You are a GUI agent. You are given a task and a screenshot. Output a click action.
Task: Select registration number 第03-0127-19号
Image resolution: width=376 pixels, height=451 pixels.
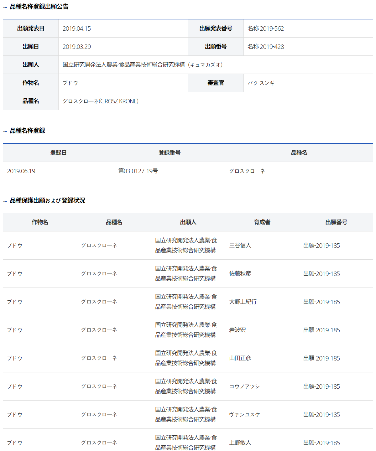[x=138, y=171]
